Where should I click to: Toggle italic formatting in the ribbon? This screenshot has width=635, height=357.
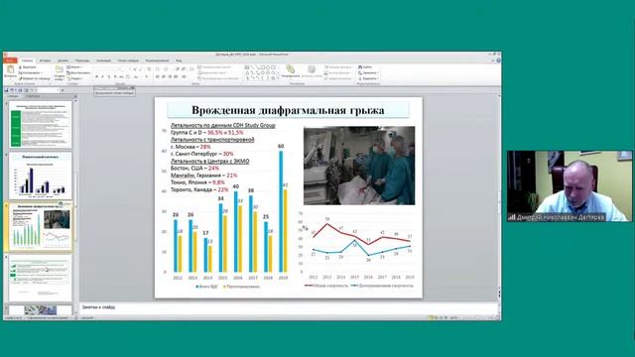[x=102, y=76]
